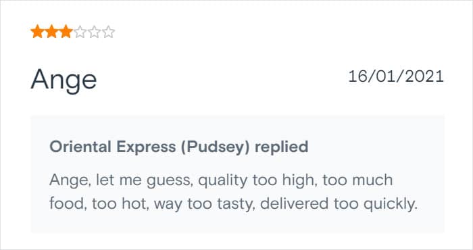This screenshot has width=473, height=250.
Task: Click the phrase too much at line end
Action: [357, 180]
